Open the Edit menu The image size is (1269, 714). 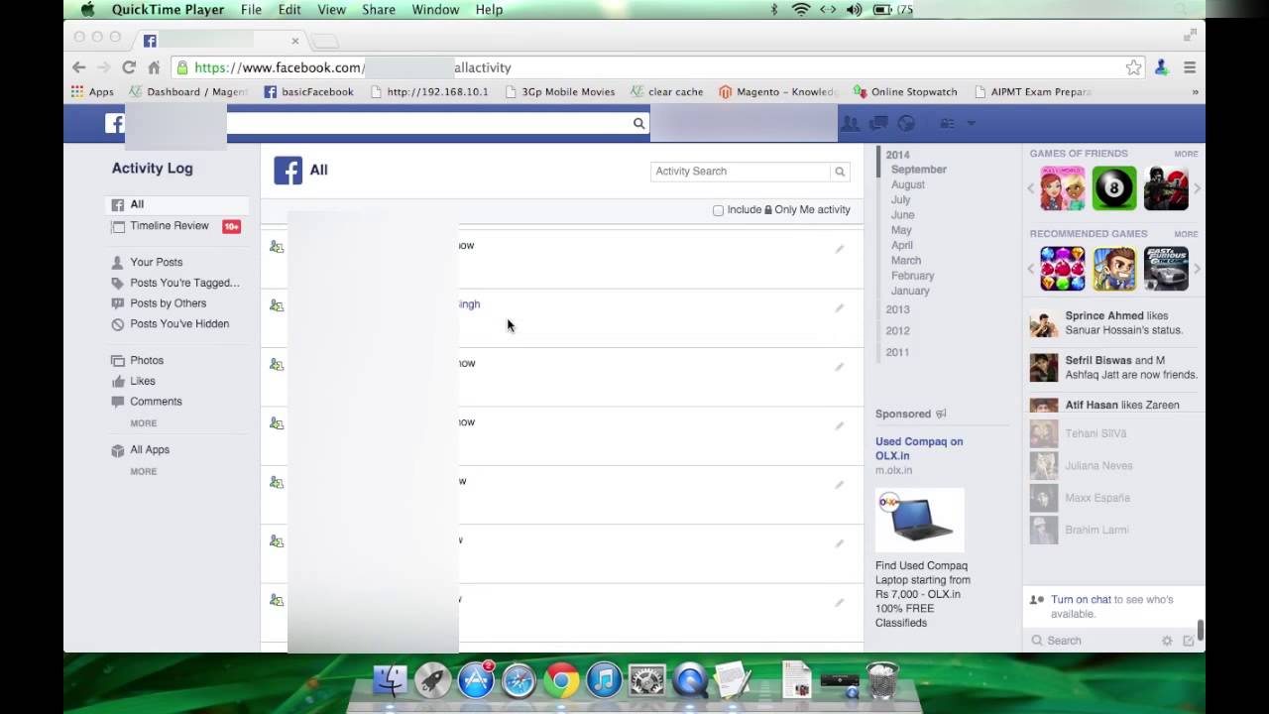pos(289,10)
